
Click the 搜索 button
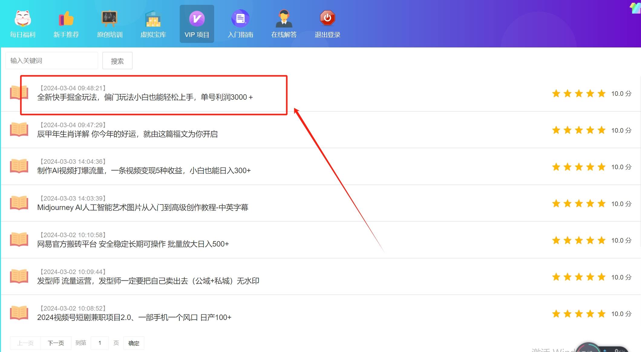point(117,61)
